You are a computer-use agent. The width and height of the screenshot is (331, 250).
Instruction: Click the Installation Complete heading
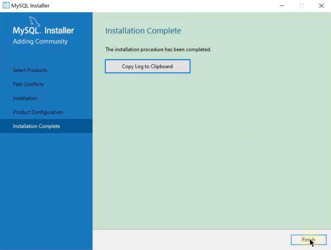pos(143,31)
